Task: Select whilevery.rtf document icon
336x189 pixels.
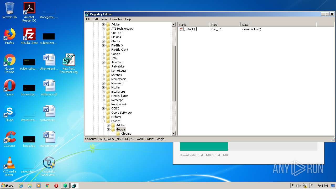Action: pyautogui.click(x=49, y=88)
